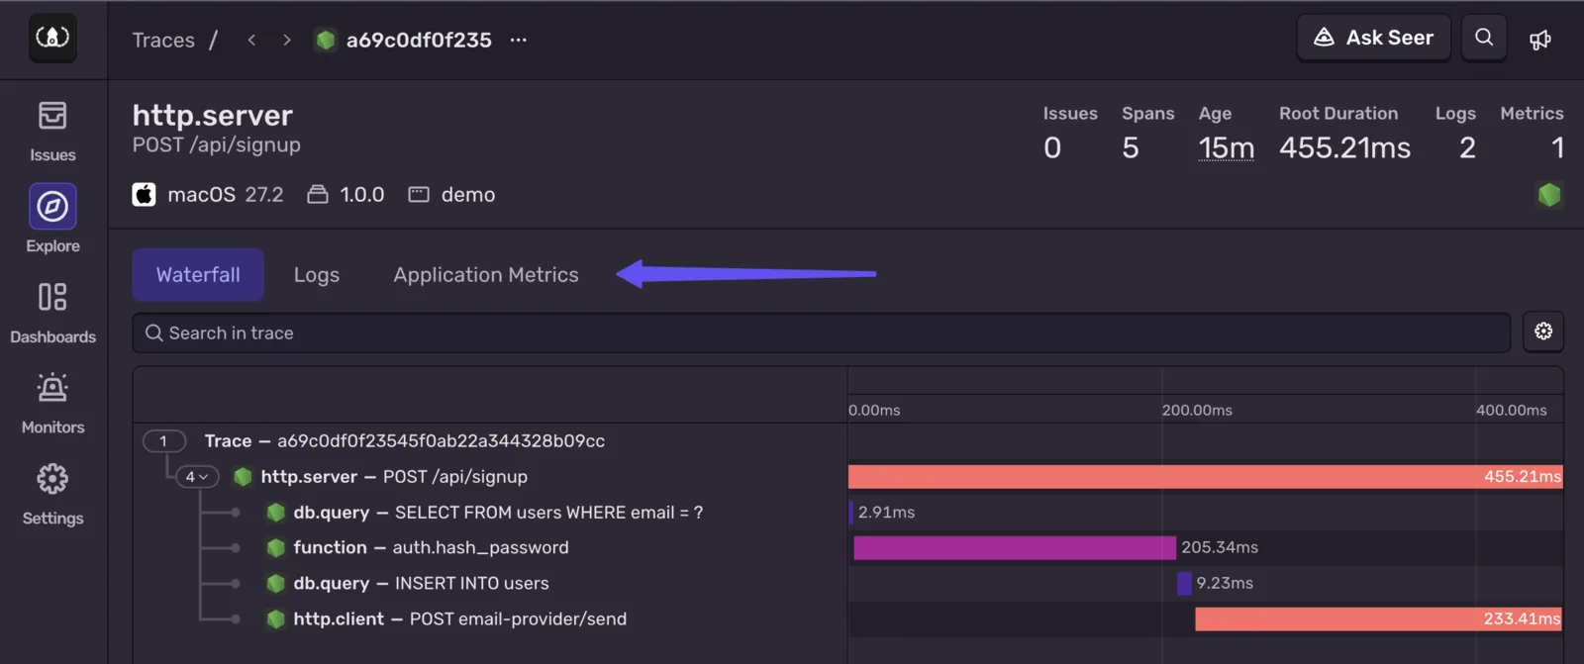Focus the Search in trace field
1584x664 pixels.
pos(822,332)
